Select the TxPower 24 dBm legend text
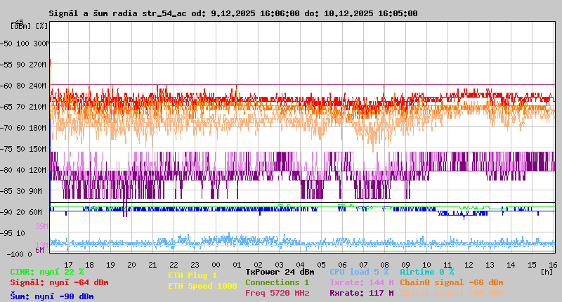Viewport: 562px width, 302px height. pyautogui.click(x=280, y=272)
